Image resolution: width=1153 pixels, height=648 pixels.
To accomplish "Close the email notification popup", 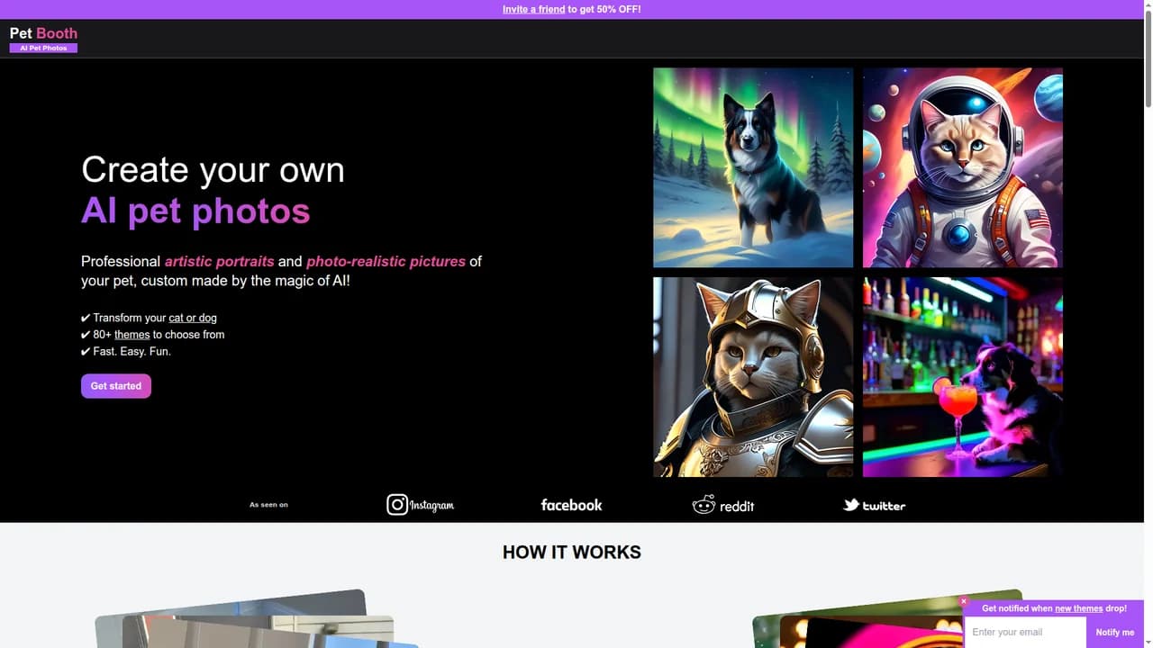I will tap(964, 601).
